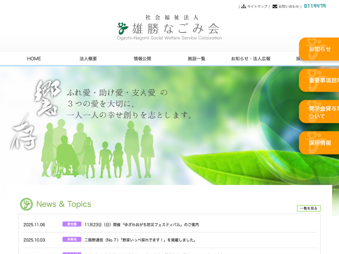
Task: Click the orange お知らせ side button
Action: click(x=319, y=49)
